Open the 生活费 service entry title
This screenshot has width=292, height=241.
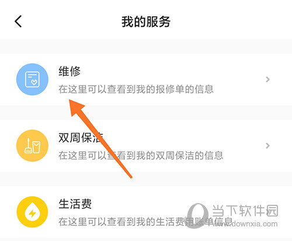click(x=75, y=204)
